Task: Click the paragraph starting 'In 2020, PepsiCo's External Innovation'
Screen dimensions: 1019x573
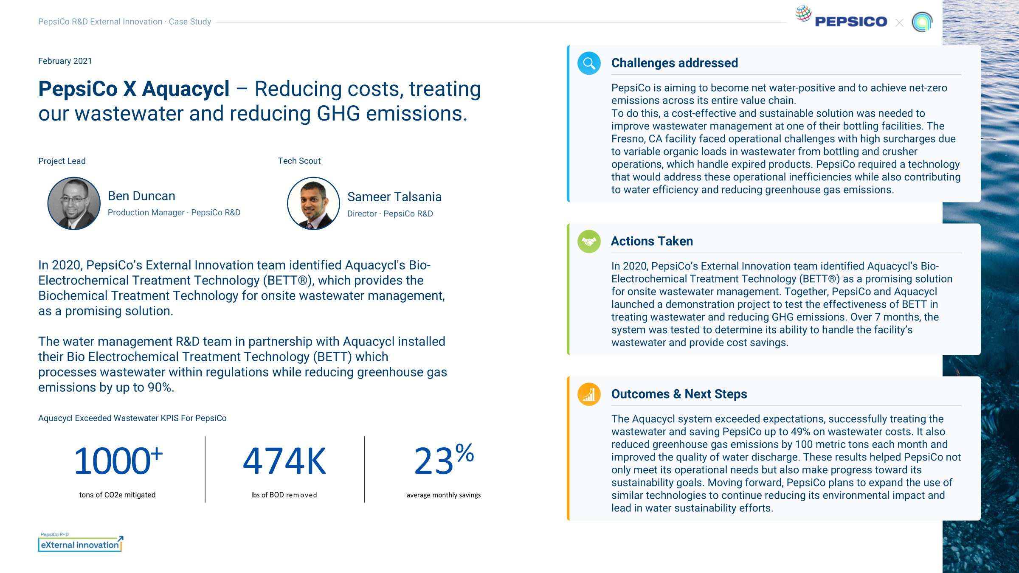Action: [242, 288]
